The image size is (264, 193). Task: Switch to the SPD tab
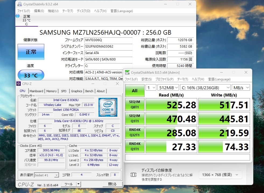(64, 91)
